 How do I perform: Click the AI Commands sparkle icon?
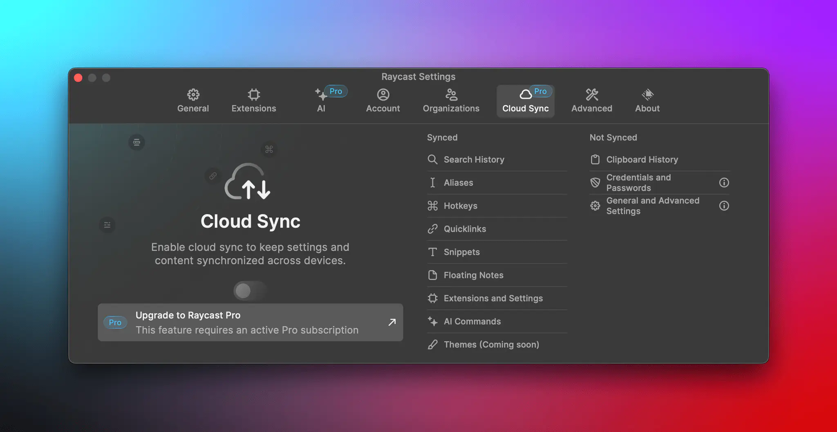432,321
